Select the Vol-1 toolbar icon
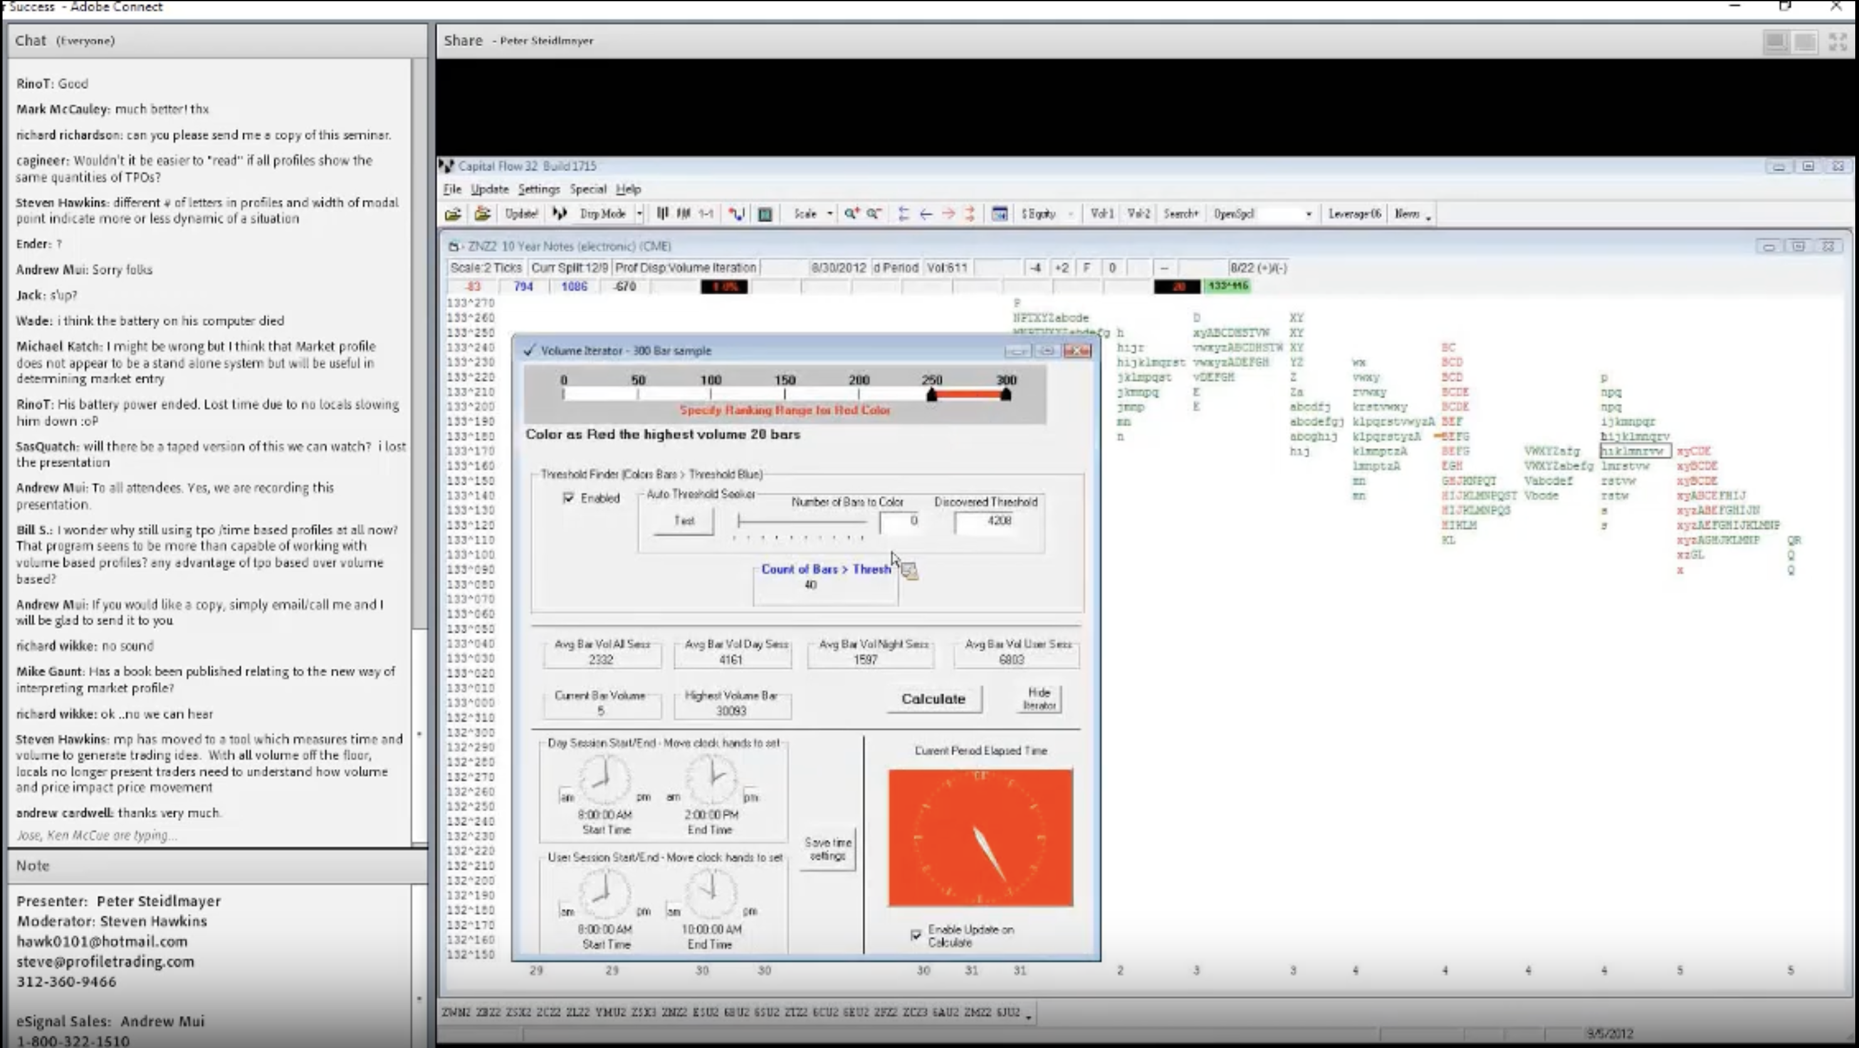Image resolution: width=1859 pixels, height=1048 pixels. (x=1102, y=213)
